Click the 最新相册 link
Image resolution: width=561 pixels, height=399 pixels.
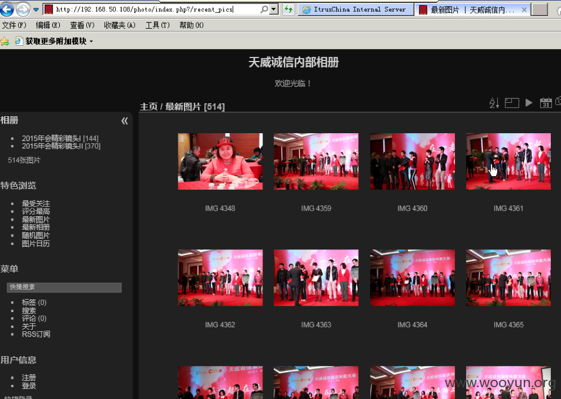[x=36, y=227]
